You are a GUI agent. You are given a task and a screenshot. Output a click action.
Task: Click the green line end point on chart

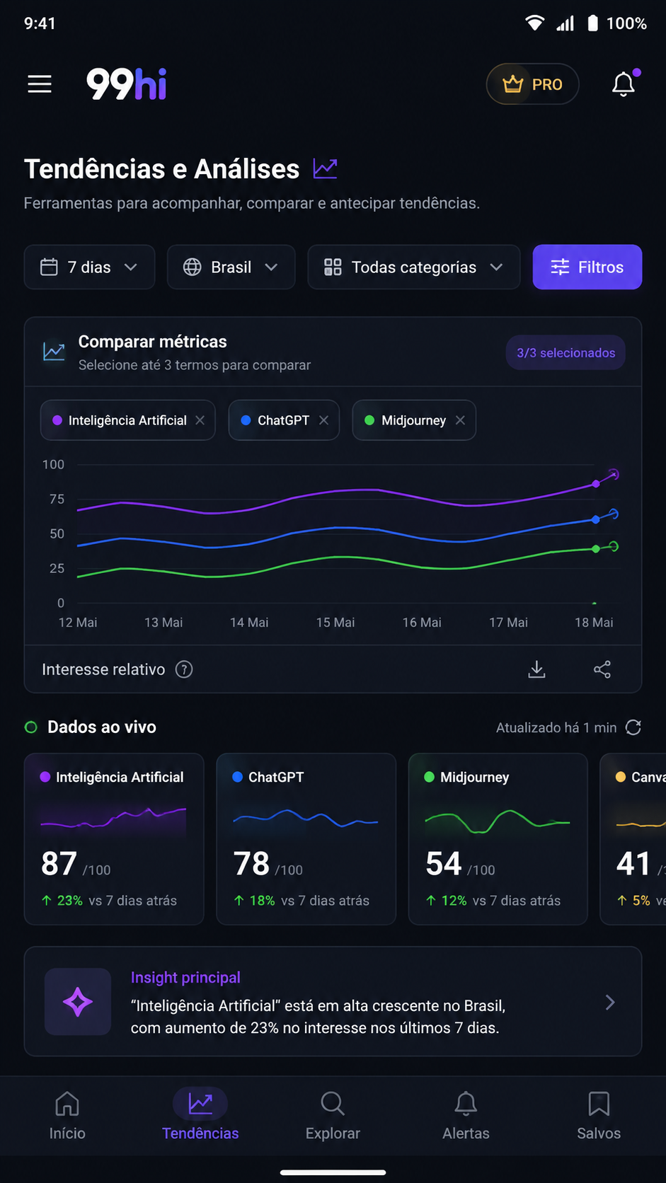coord(614,546)
